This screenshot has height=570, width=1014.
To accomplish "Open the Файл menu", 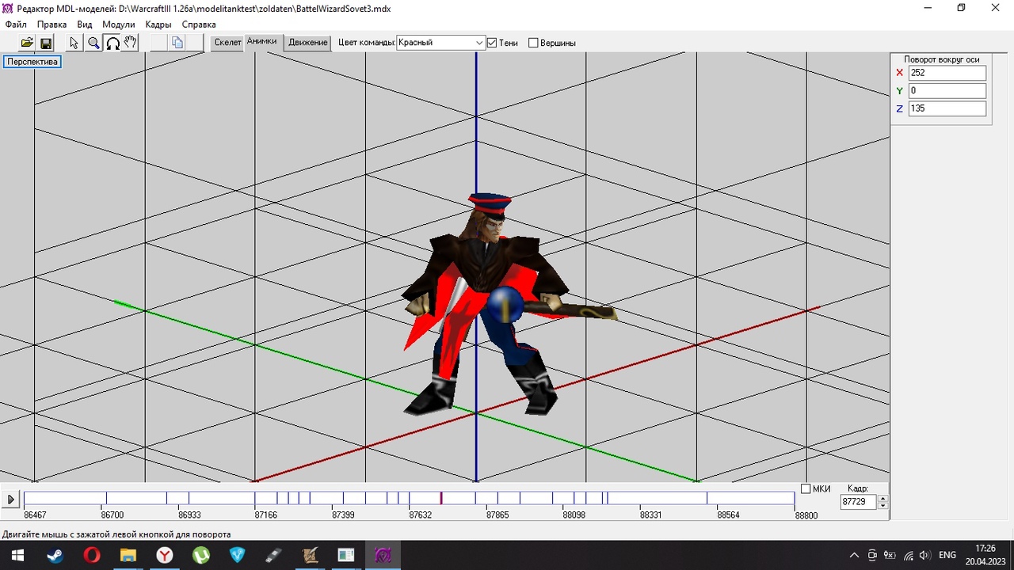I will (16, 25).
